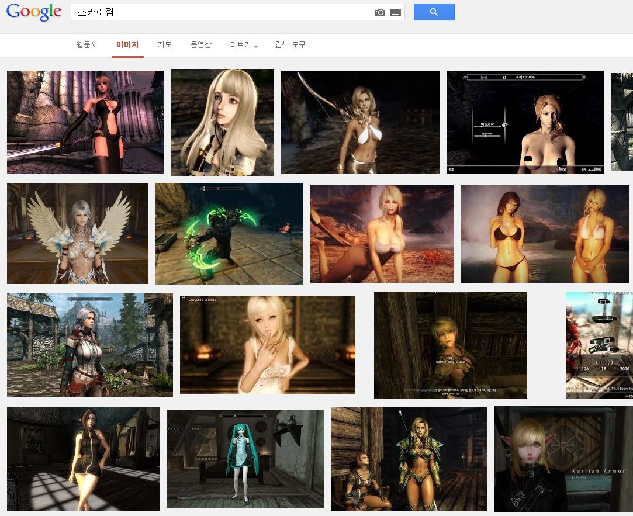
Task: Switch to the 웹문서 tab
Action: click(x=87, y=44)
